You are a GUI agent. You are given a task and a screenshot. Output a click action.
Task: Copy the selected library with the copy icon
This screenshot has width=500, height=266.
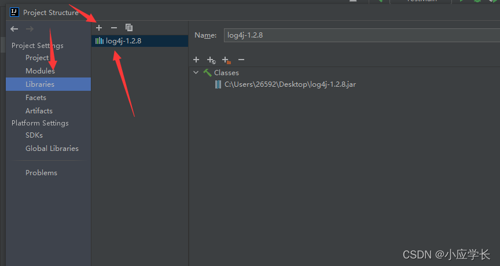[129, 28]
